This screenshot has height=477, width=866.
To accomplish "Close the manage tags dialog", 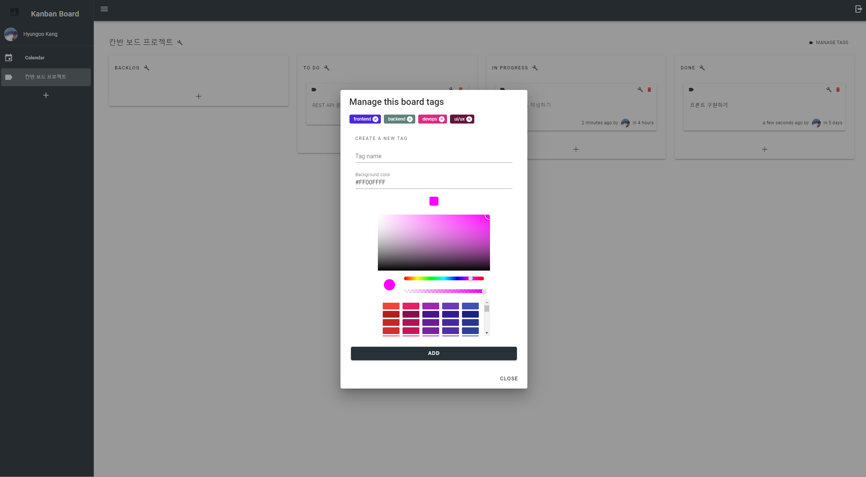I will [509, 378].
